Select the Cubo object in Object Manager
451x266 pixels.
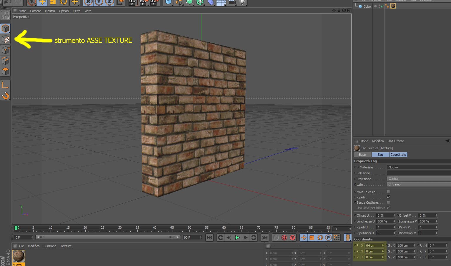(367, 6)
